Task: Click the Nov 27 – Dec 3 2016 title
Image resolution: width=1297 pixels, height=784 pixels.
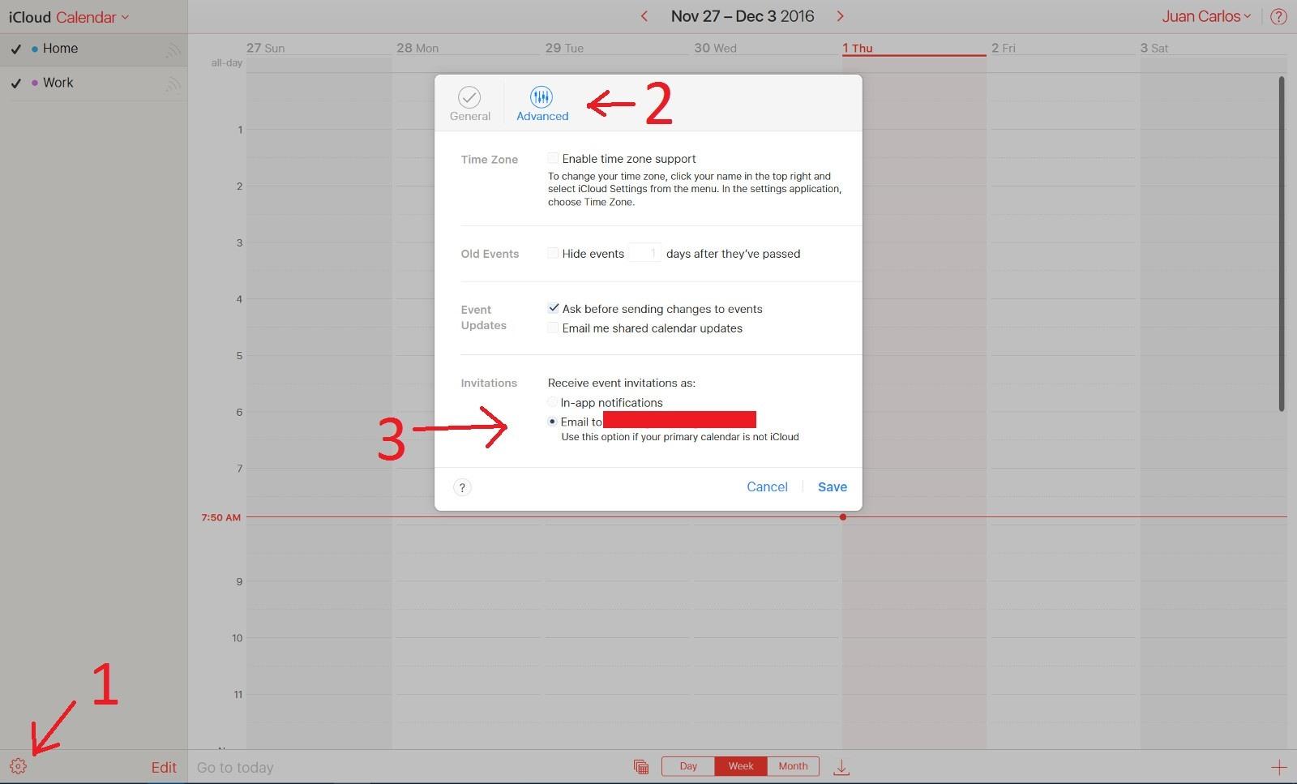Action: pos(743,16)
